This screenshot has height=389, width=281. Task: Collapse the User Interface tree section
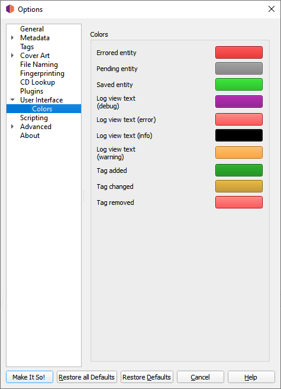[12, 99]
